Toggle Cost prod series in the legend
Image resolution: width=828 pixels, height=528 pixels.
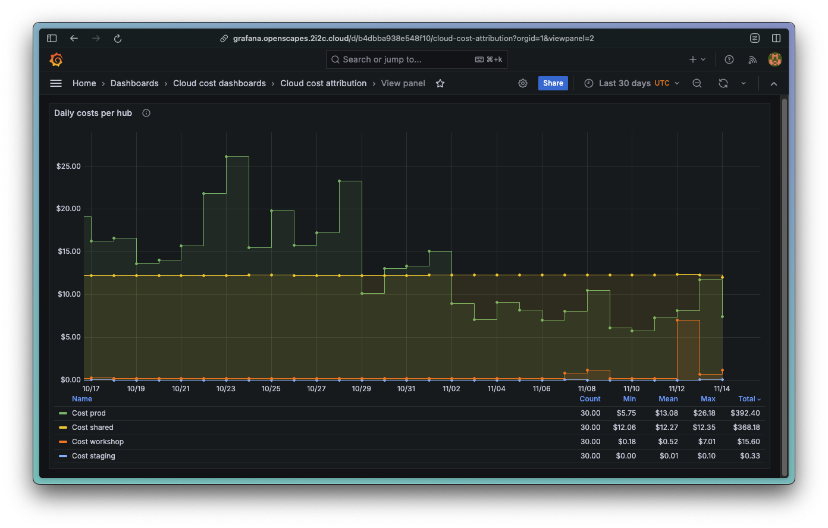click(x=88, y=413)
